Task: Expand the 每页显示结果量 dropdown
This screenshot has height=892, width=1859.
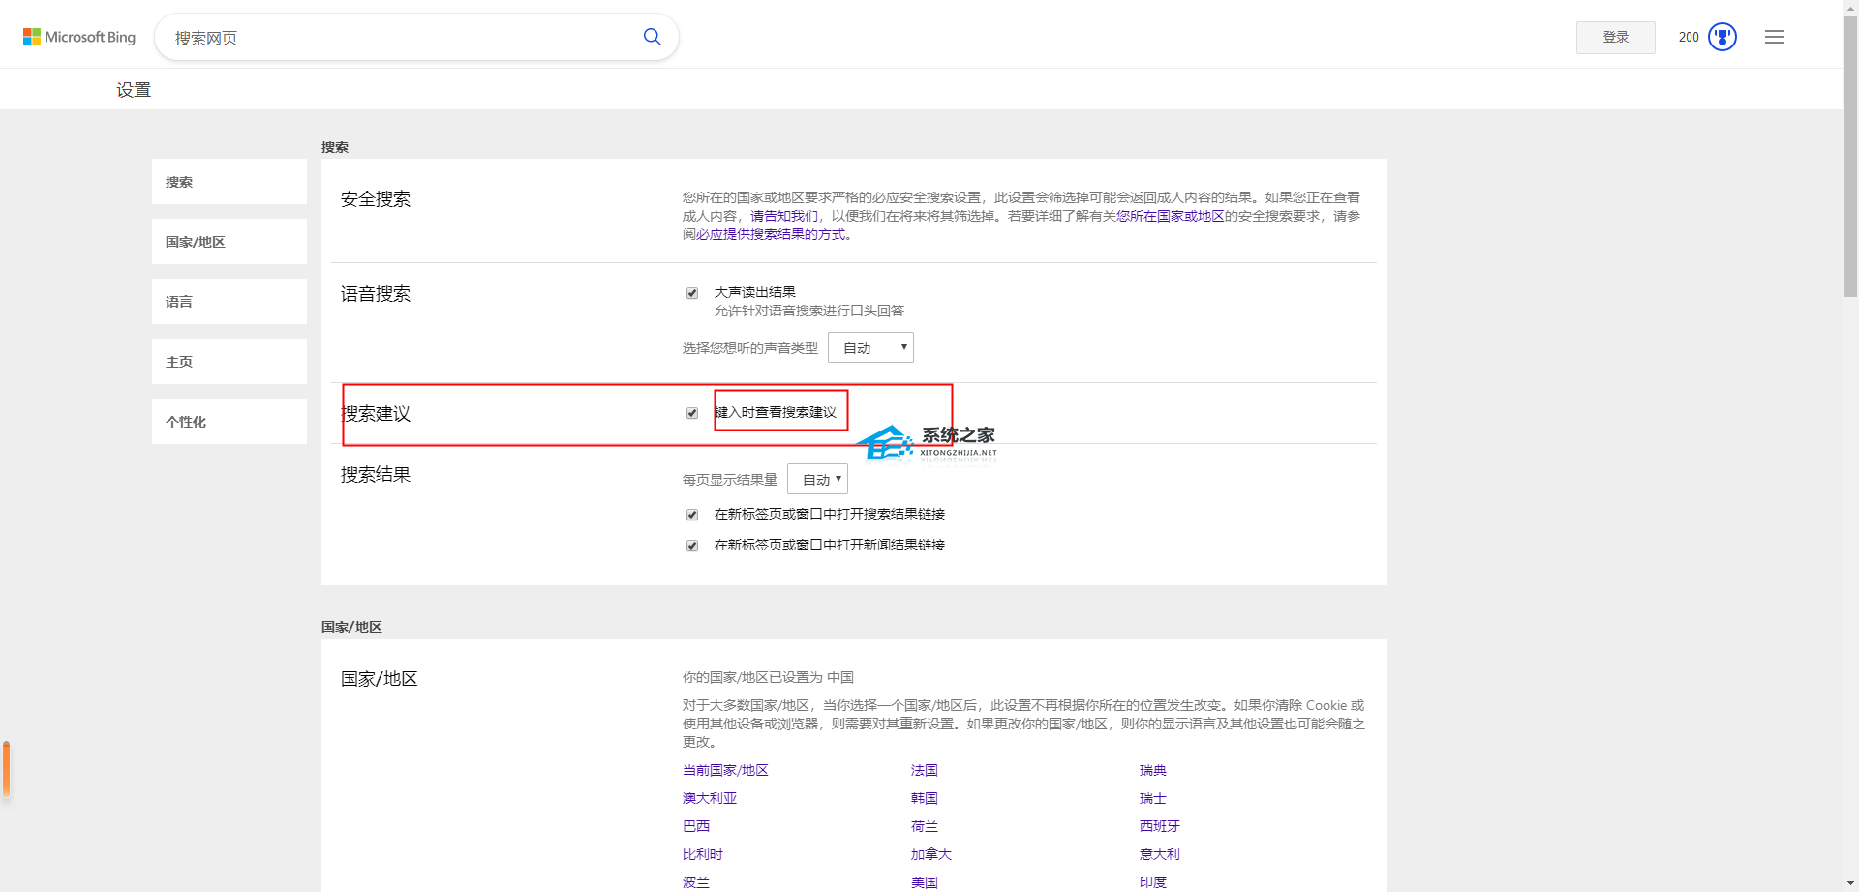Action: pyautogui.click(x=817, y=479)
